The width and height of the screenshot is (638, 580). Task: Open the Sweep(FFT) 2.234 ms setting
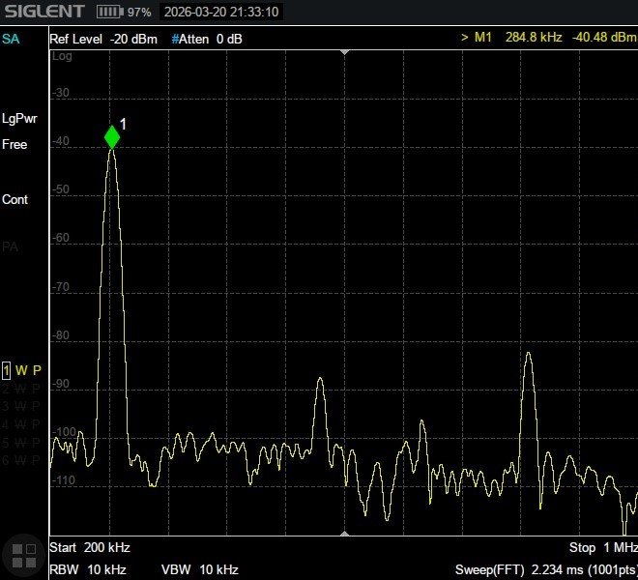coord(546,569)
